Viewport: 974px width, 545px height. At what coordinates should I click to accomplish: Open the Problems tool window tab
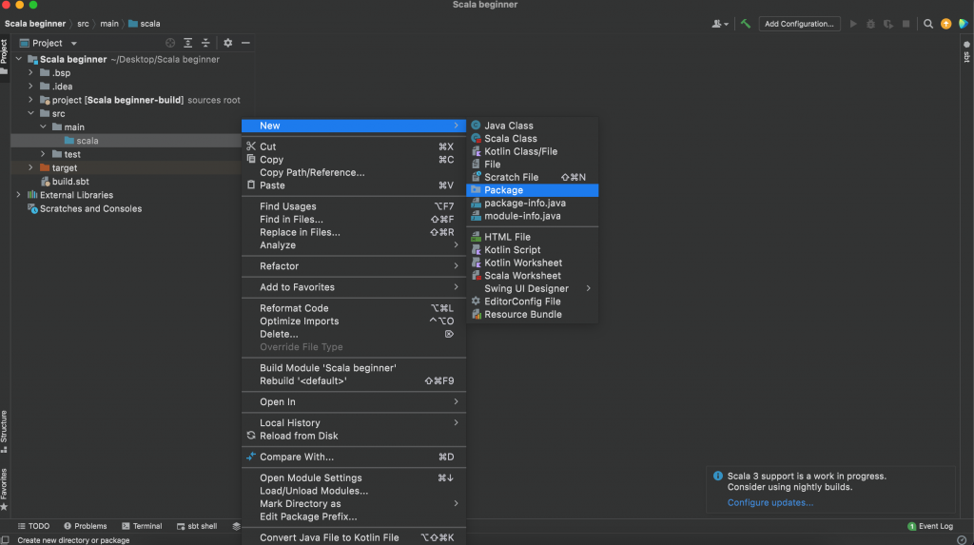[x=85, y=526]
